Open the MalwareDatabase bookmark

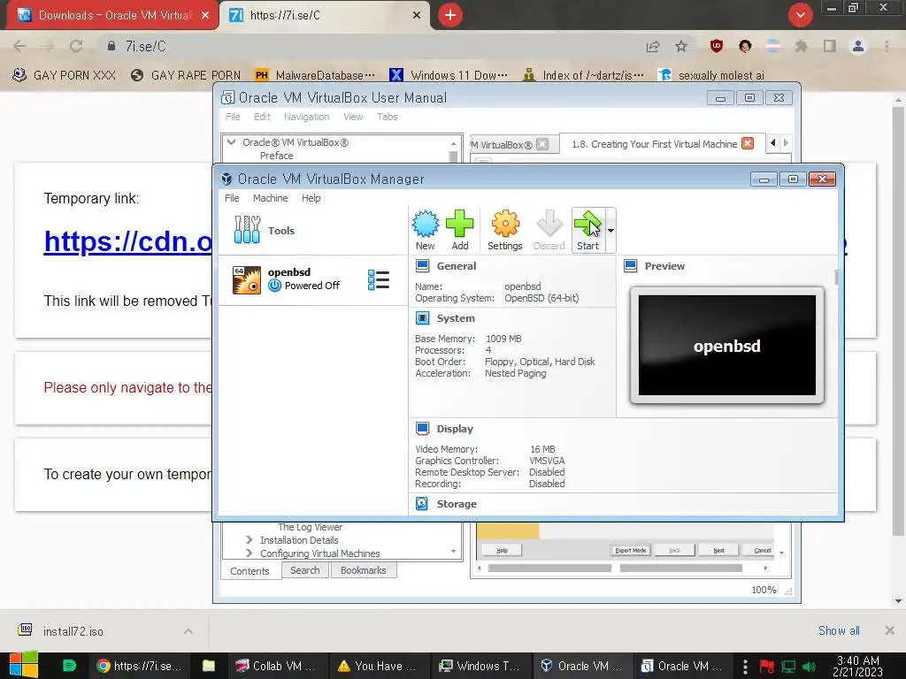pos(315,75)
